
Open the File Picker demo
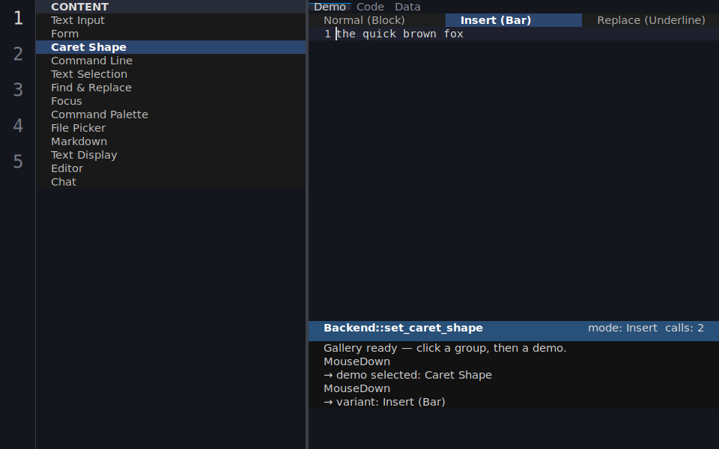pos(171,128)
